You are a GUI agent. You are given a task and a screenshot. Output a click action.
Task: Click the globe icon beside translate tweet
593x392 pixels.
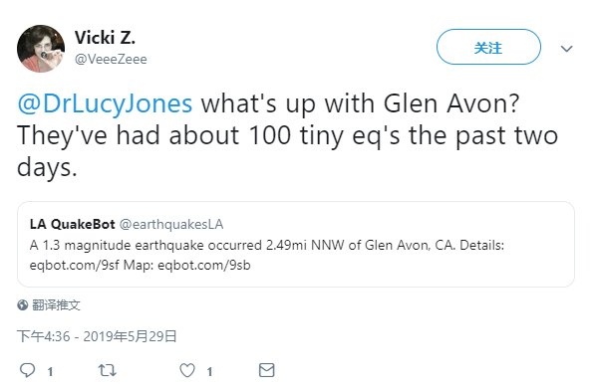coord(22,305)
